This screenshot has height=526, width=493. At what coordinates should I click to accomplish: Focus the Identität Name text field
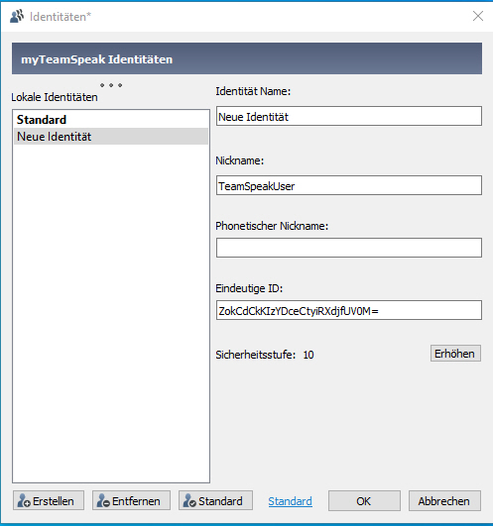349,116
